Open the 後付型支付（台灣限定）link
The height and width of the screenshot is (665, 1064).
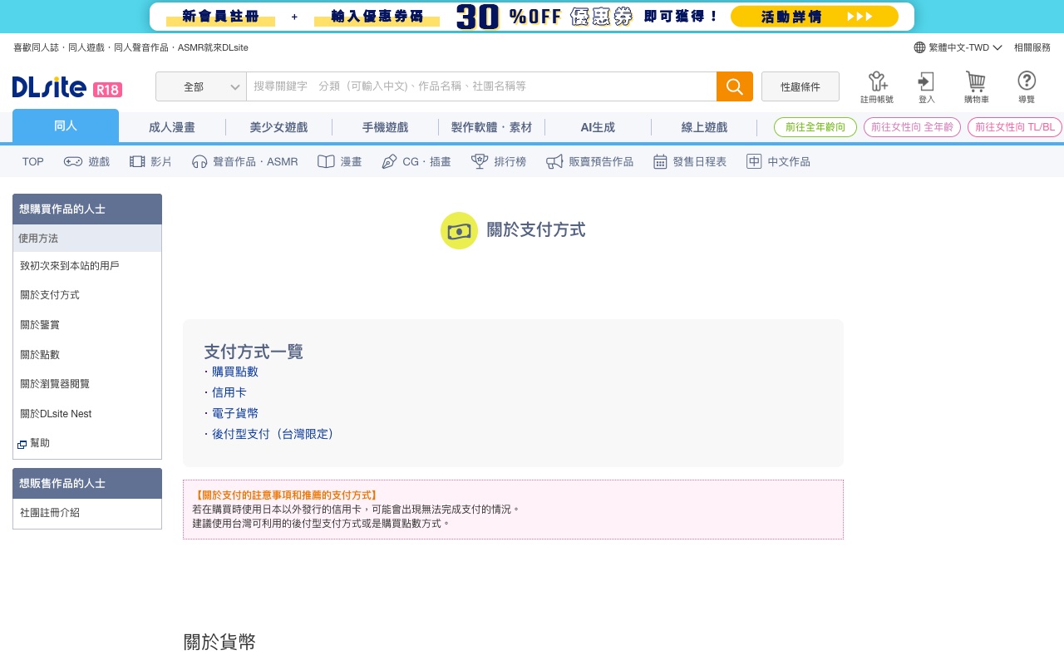click(273, 434)
